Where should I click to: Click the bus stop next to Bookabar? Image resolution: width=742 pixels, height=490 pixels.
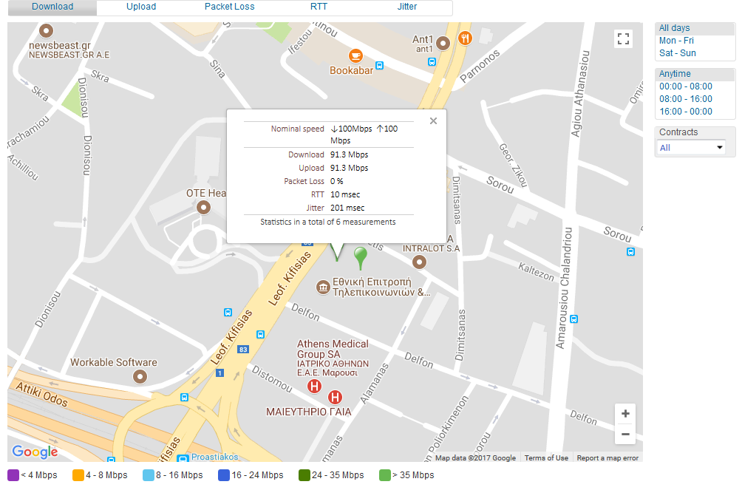pyautogui.click(x=380, y=65)
